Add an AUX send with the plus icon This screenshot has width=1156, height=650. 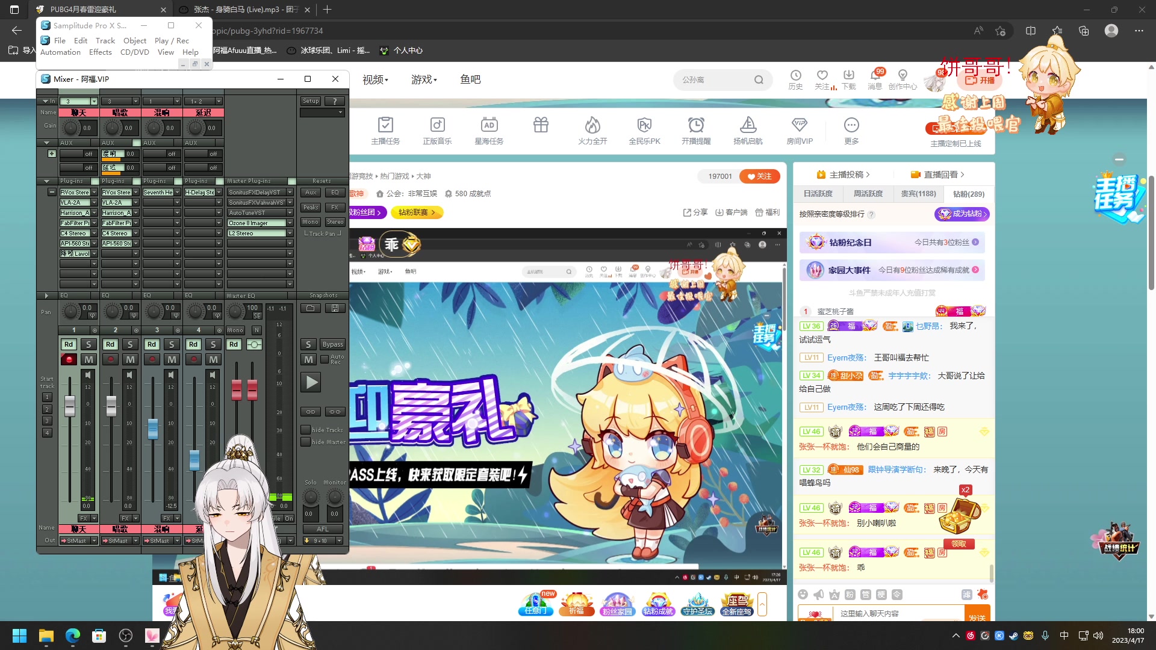(52, 153)
